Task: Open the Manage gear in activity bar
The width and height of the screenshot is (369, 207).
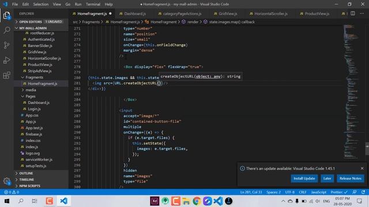Action: click(x=7, y=181)
